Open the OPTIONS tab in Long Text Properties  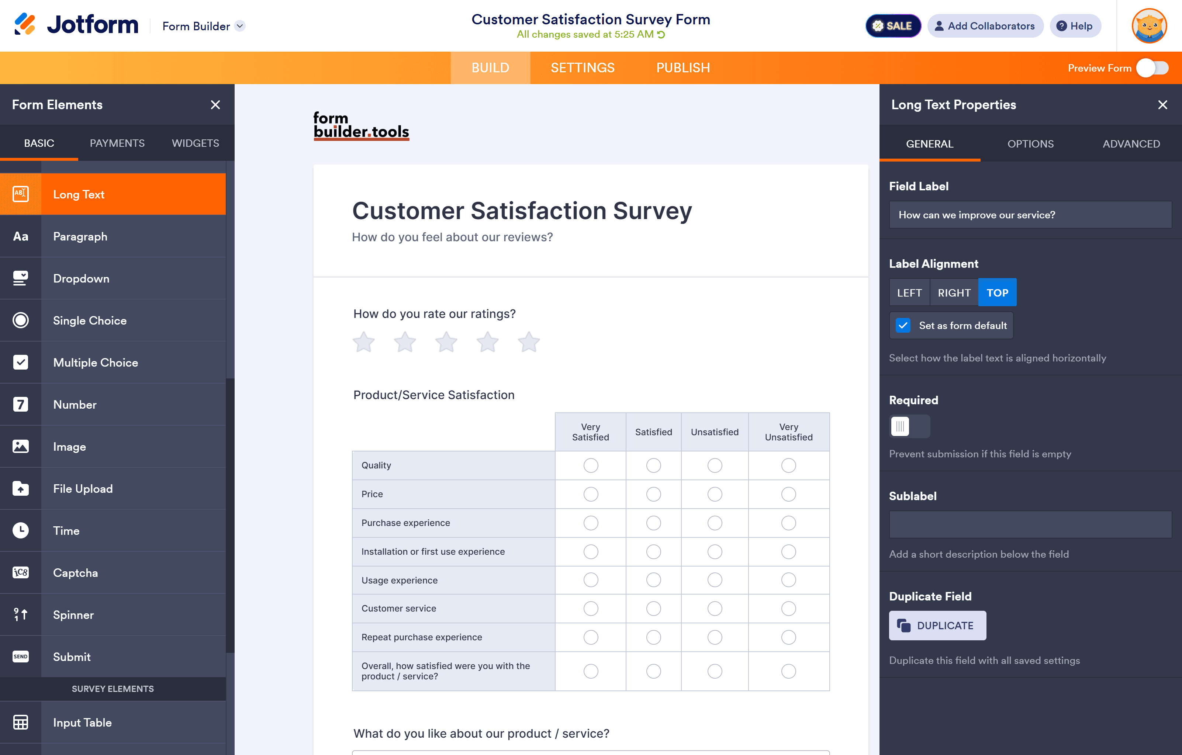point(1030,143)
